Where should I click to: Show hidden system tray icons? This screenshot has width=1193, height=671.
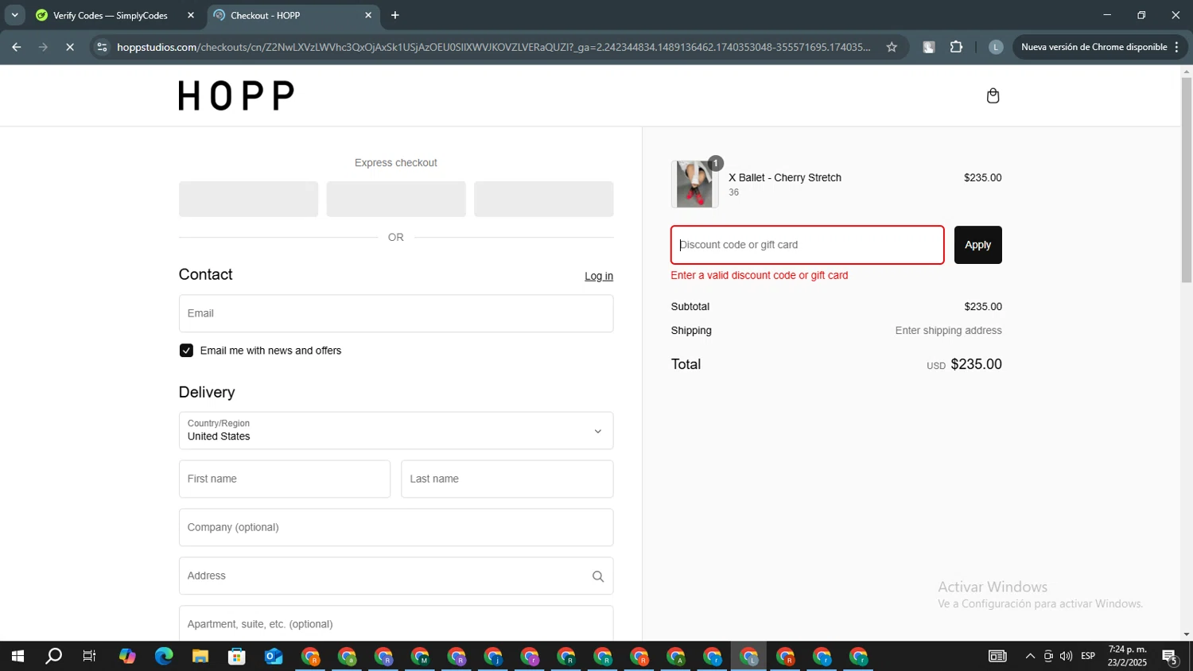(x=1030, y=657)
